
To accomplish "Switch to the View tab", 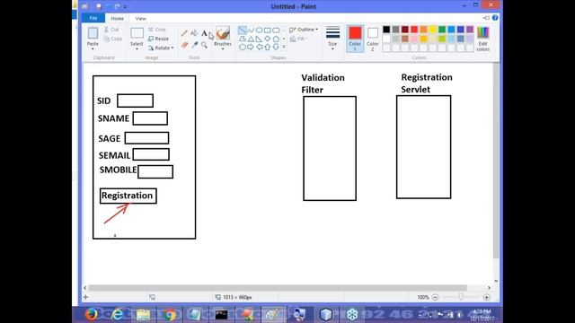I will tap(140, 18).
